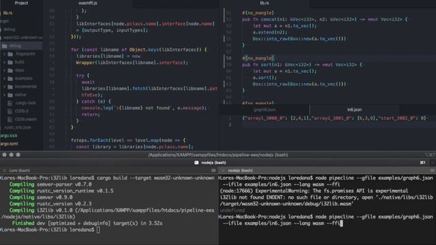Open the .fingerprint folder icon in tree

(x=11, y=54)
